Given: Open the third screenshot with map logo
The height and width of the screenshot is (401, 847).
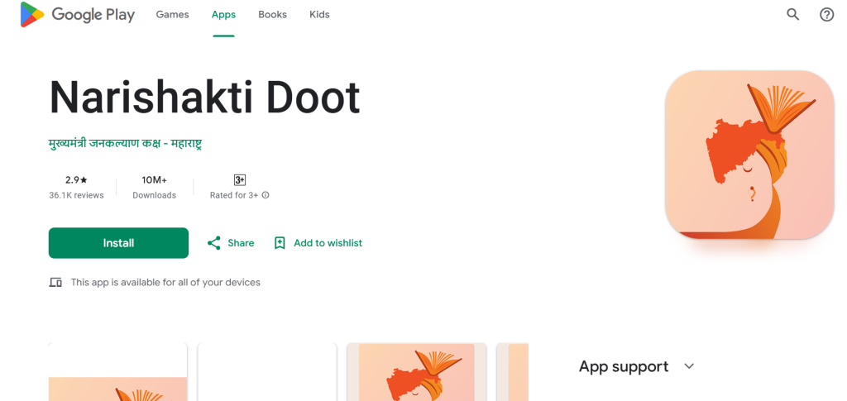Looking at the screenshot, I should [417, 372].
